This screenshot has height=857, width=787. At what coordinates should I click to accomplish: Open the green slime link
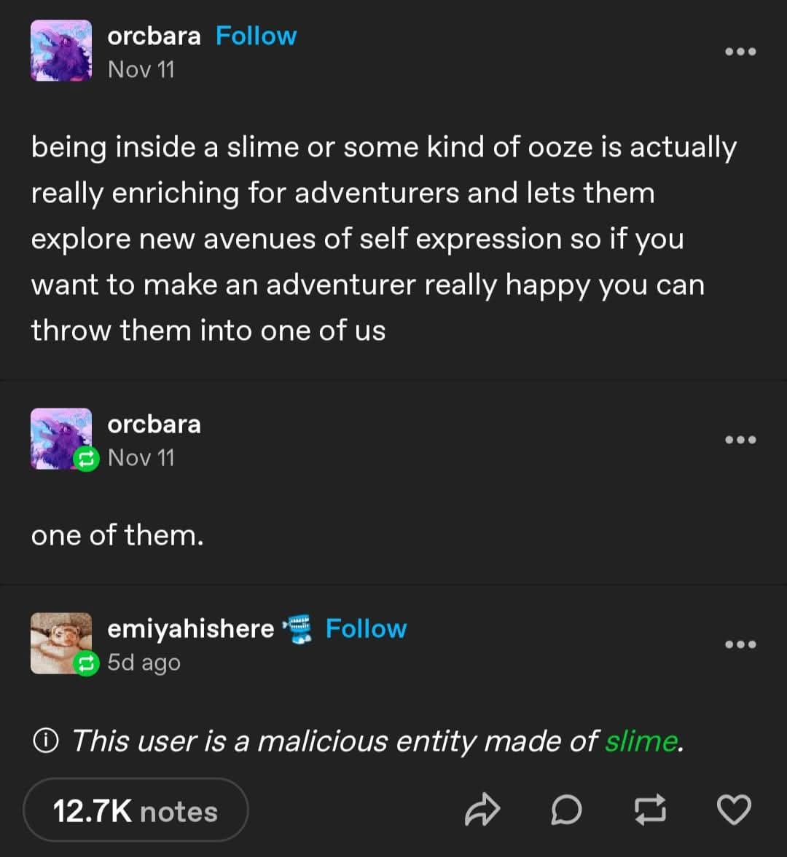click(641, 741)
